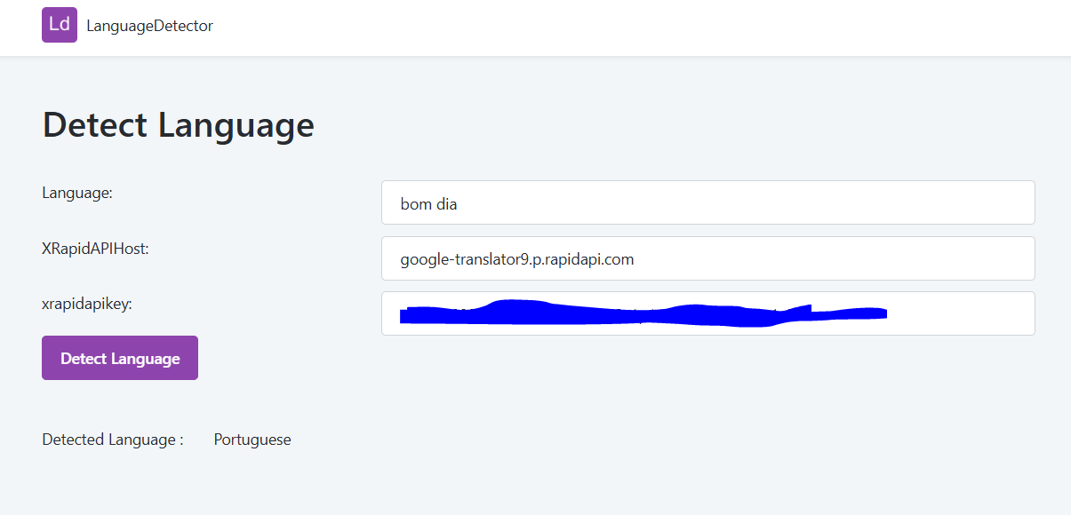The image size is (1071, 515).
Task: Select the host value 'google-translator9.p.rapidapi.com'
Action: click(517, 258)
